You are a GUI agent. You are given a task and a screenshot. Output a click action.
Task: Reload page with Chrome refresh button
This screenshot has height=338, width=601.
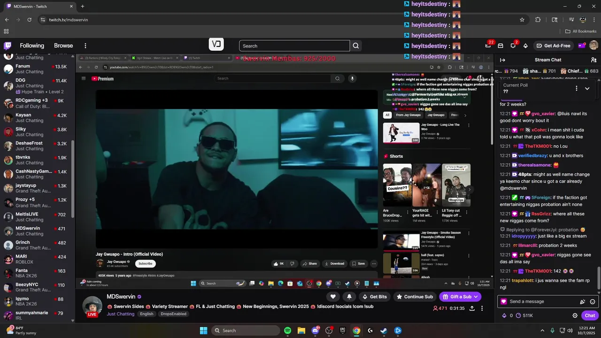point(29,20)
